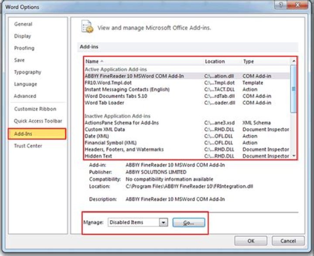Select the Word Tab Loader add-in
This screenshot has height=256, width=314.
point(187,103)
